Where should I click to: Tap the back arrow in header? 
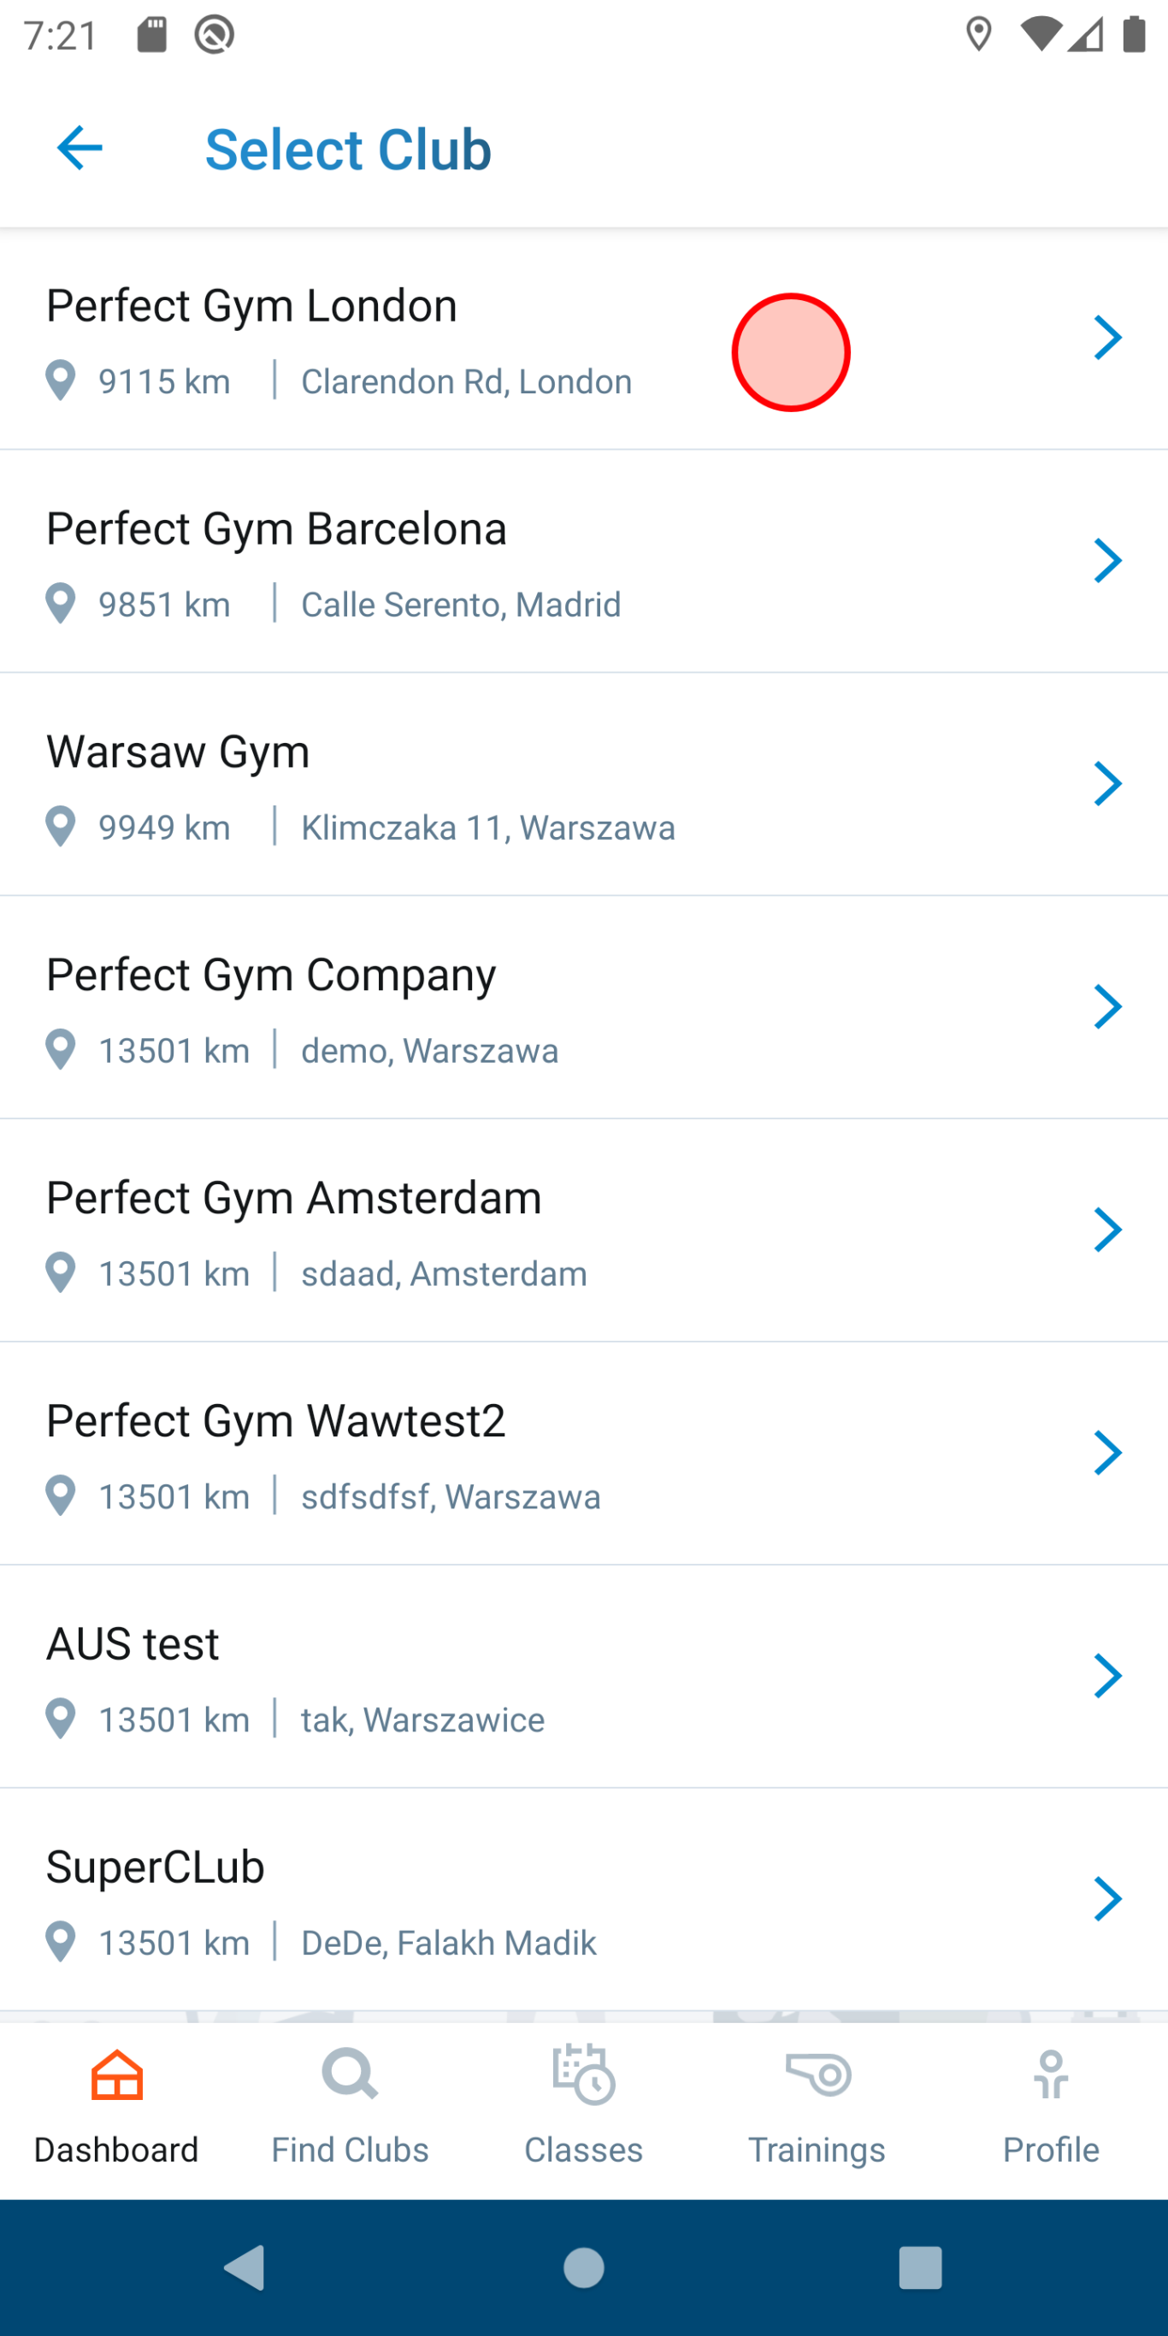tap(80, 149)
